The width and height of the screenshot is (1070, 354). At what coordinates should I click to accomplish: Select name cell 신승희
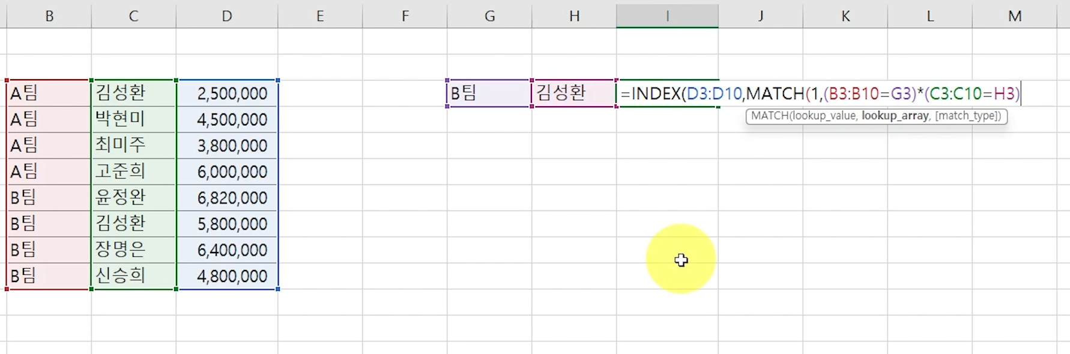coord(134,276)
